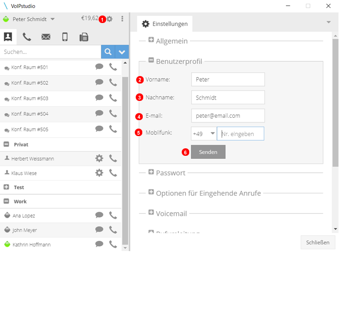The width and height of the screenshot is (347, 313).
Task: Chat with Konf. Raum #505
Action: tap(99, 129)
